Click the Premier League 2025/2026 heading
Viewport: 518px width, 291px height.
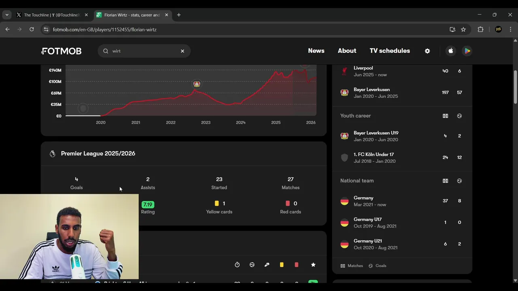click(x=98, y=154)
